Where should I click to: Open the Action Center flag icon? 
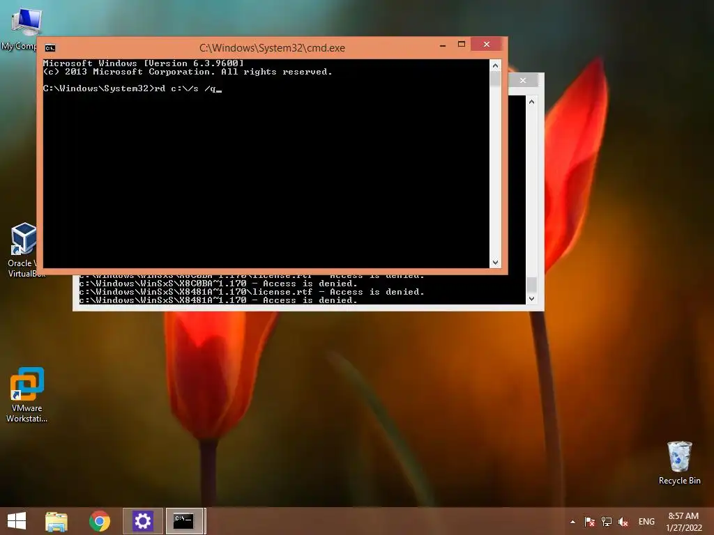pyautogui.click(x=590, y=522)
